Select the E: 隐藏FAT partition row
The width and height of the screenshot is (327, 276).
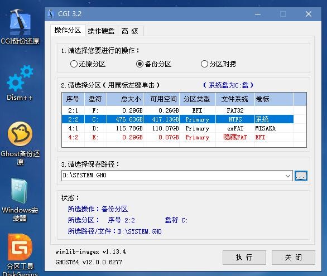click(177, 137)
